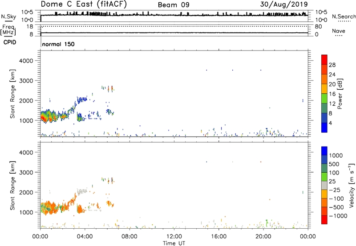Click the '12:00' time axis tick label
The width and height of the screenshot is (356, 246).
pos(174,237)
